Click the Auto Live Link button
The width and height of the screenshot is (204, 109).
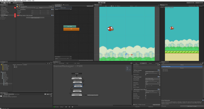pyautogui.click(x=90, y=6)
